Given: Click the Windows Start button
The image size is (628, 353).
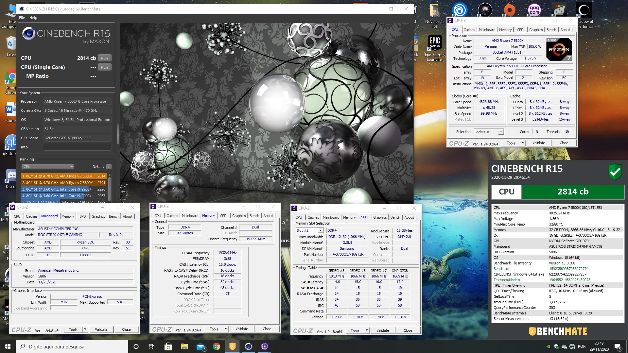Looking at the screenshot, I should [x=8, y=346].
